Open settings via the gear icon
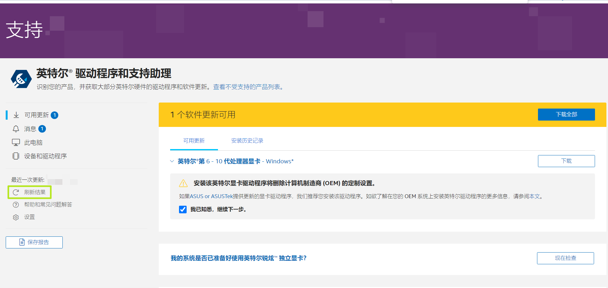Screen dimensions: 608x288 [x=16, y=217]
